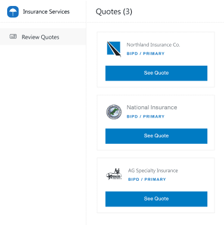
Task: Click the National Insurance circular seal logo
Action: 114,112
